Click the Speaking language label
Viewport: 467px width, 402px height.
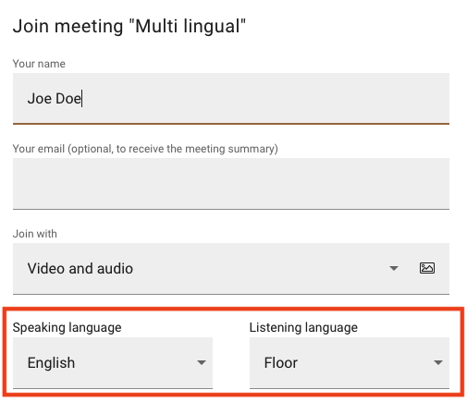click(x=67, y=327)
